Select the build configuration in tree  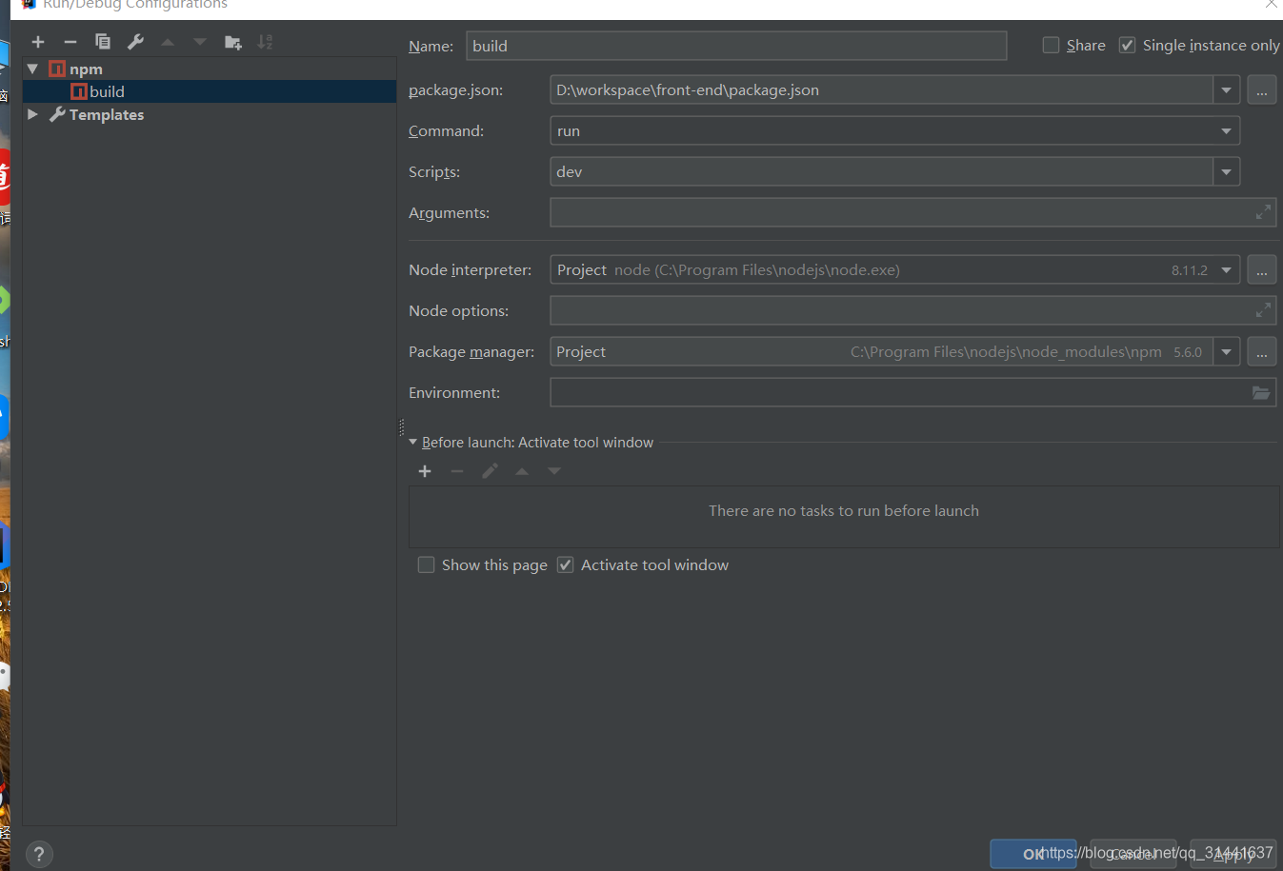point(108,91)
